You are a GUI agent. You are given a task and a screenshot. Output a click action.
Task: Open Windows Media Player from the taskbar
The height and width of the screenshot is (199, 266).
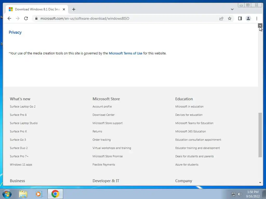(x=39, y=194)
